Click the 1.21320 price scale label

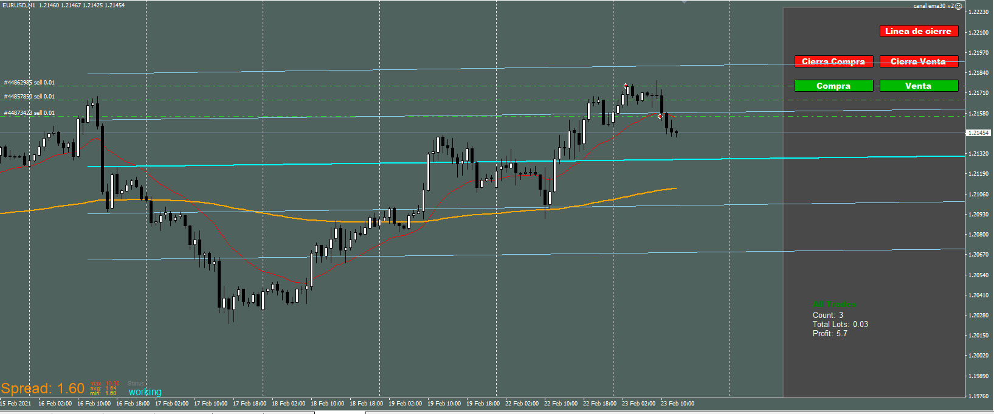coord(978,154)
